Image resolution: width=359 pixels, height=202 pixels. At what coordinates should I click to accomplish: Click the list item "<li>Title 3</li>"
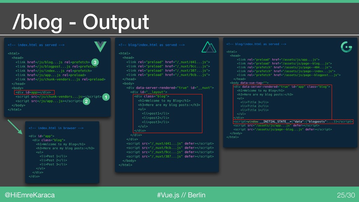tap(255, 102)
